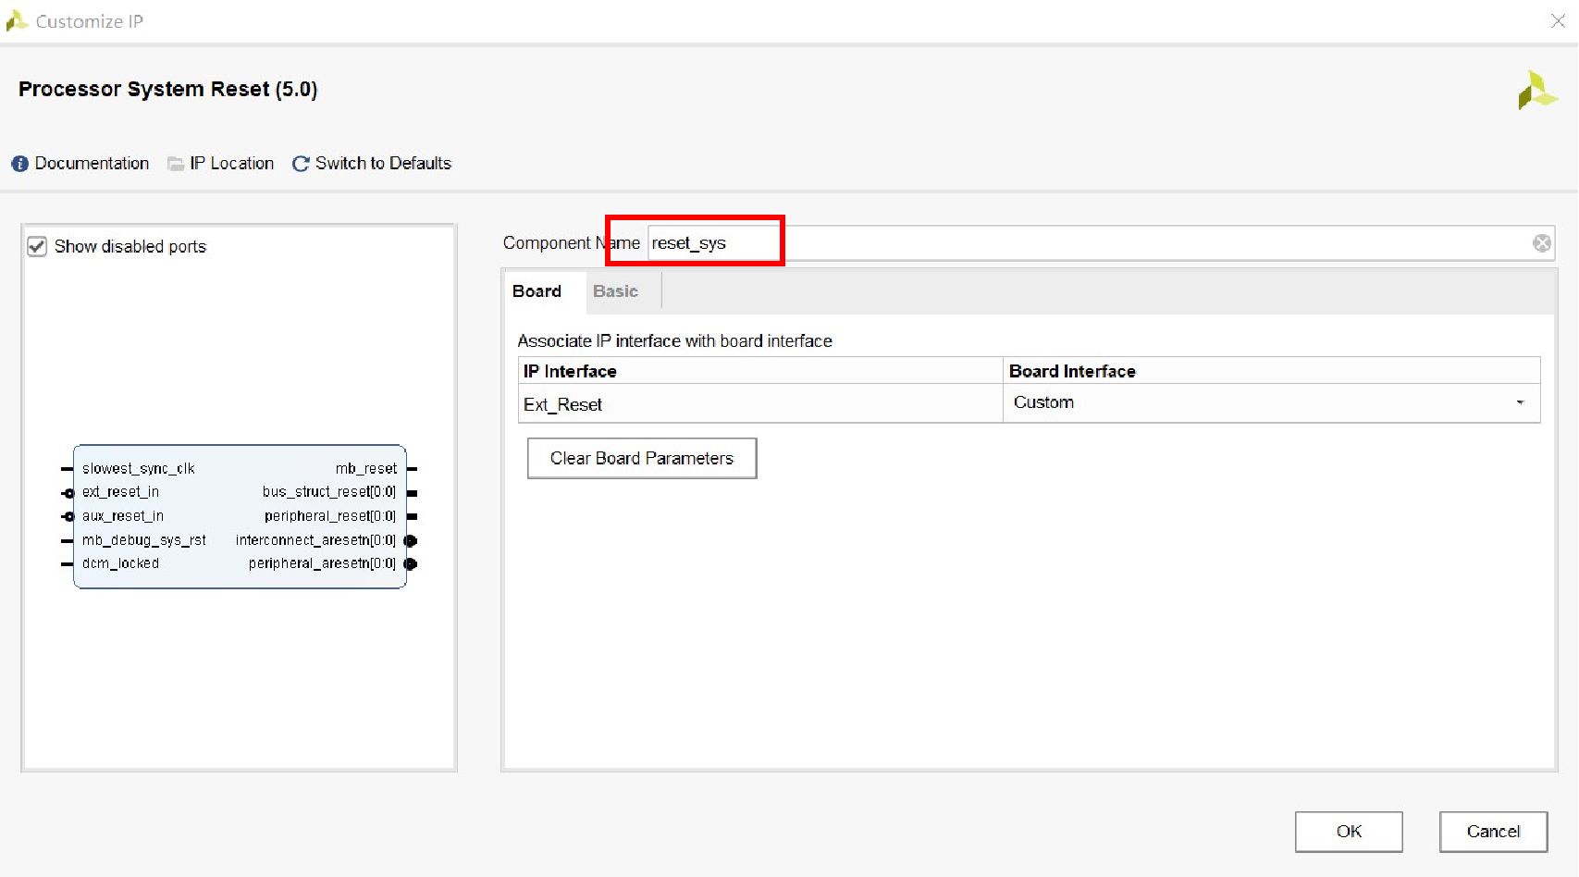Select the mb_debug_sys_rst port

pos(143,540)
